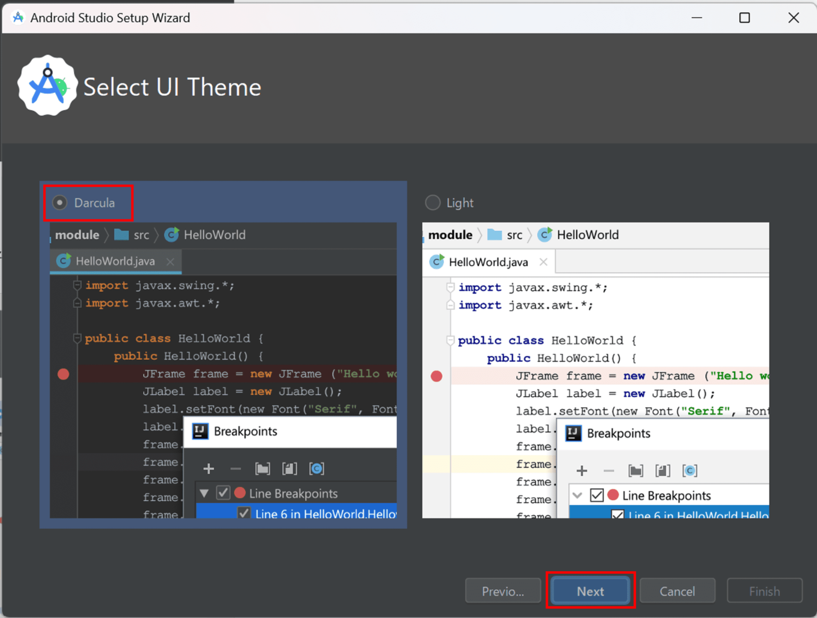The width and height of the screenshot is (817, 618).
Task: Select the Darcula theme radio button
Action: [x=59, y=202]
